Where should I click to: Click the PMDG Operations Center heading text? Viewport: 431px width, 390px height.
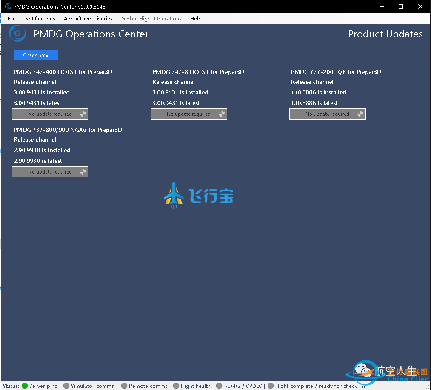(91, 34)
